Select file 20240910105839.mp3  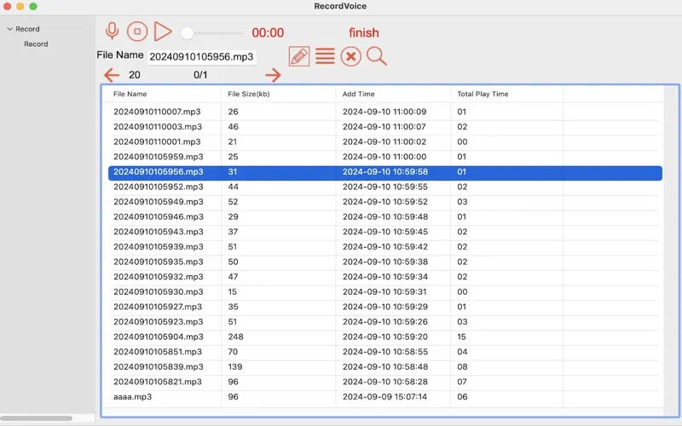(x=159, y=367)
